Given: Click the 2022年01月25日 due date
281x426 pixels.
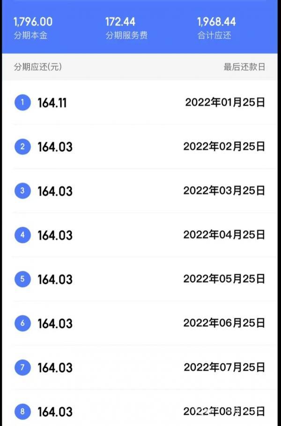Looking at the screenshot, I should [x=225, y=103].
